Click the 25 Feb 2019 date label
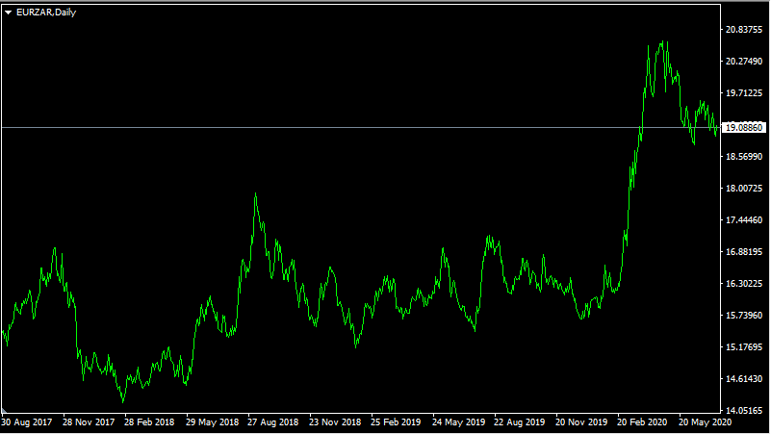This screenshot has height=434, width=771. (396, 422)
